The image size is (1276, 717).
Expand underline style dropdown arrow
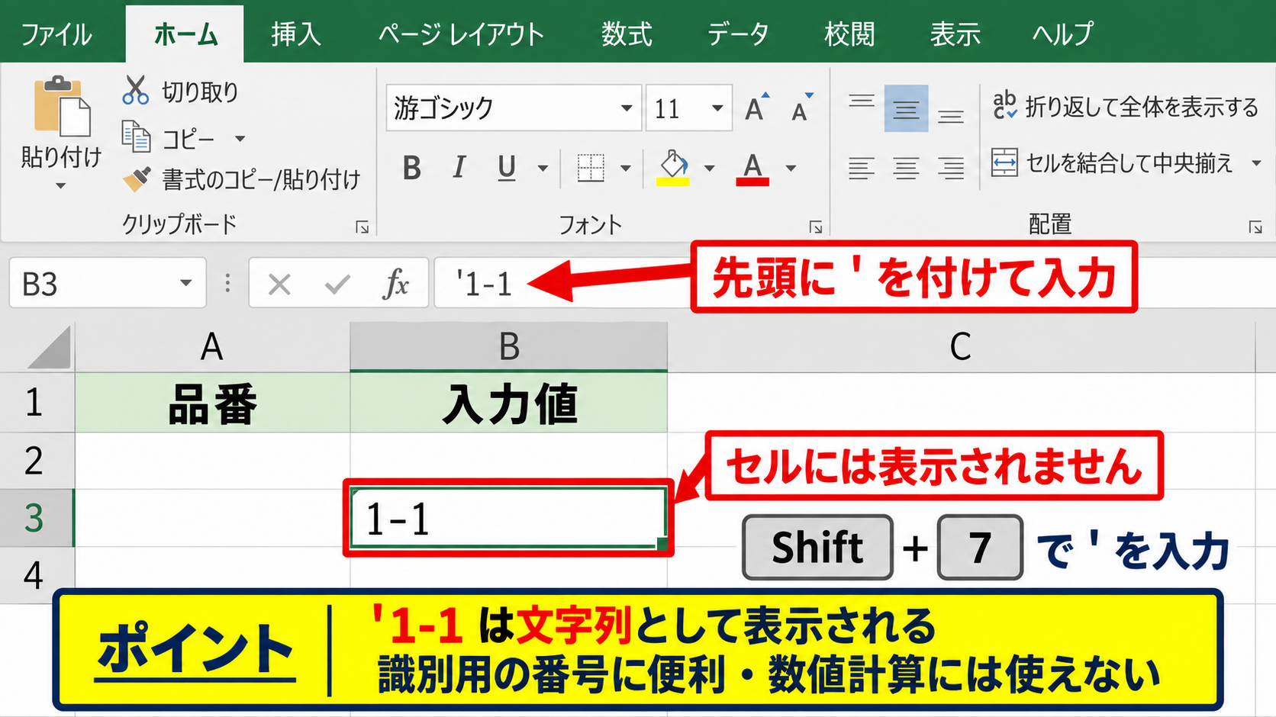point(543,168)
